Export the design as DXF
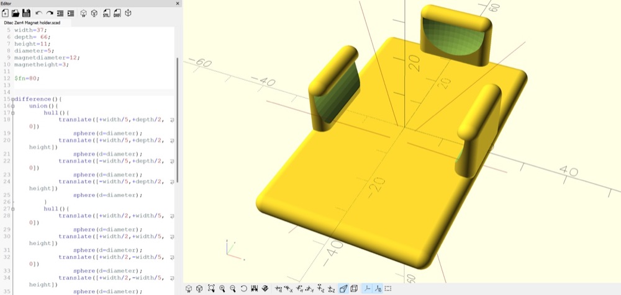 (x=117, y=13)
